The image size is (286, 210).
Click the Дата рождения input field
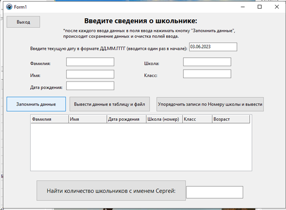tap(90, 86)
